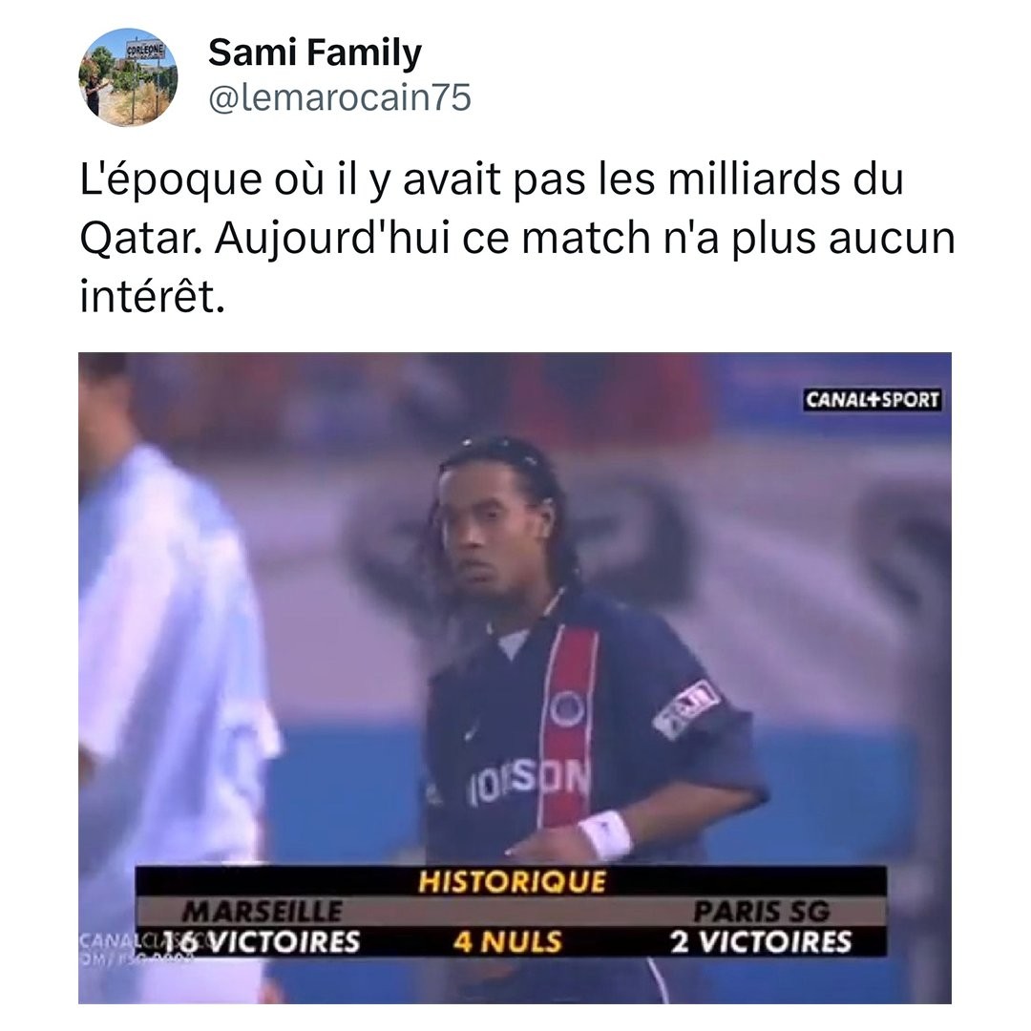Click the 4 NULS stat
Image resolution: width=1031 pixels, height=1031 pixels.
[x=508, y=942]
